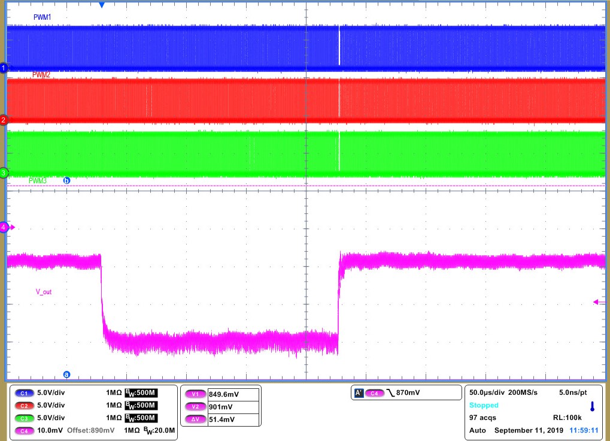610x441 pixels.
Task: Open the Auto trigger mode selector
Action: pos(478,431)
